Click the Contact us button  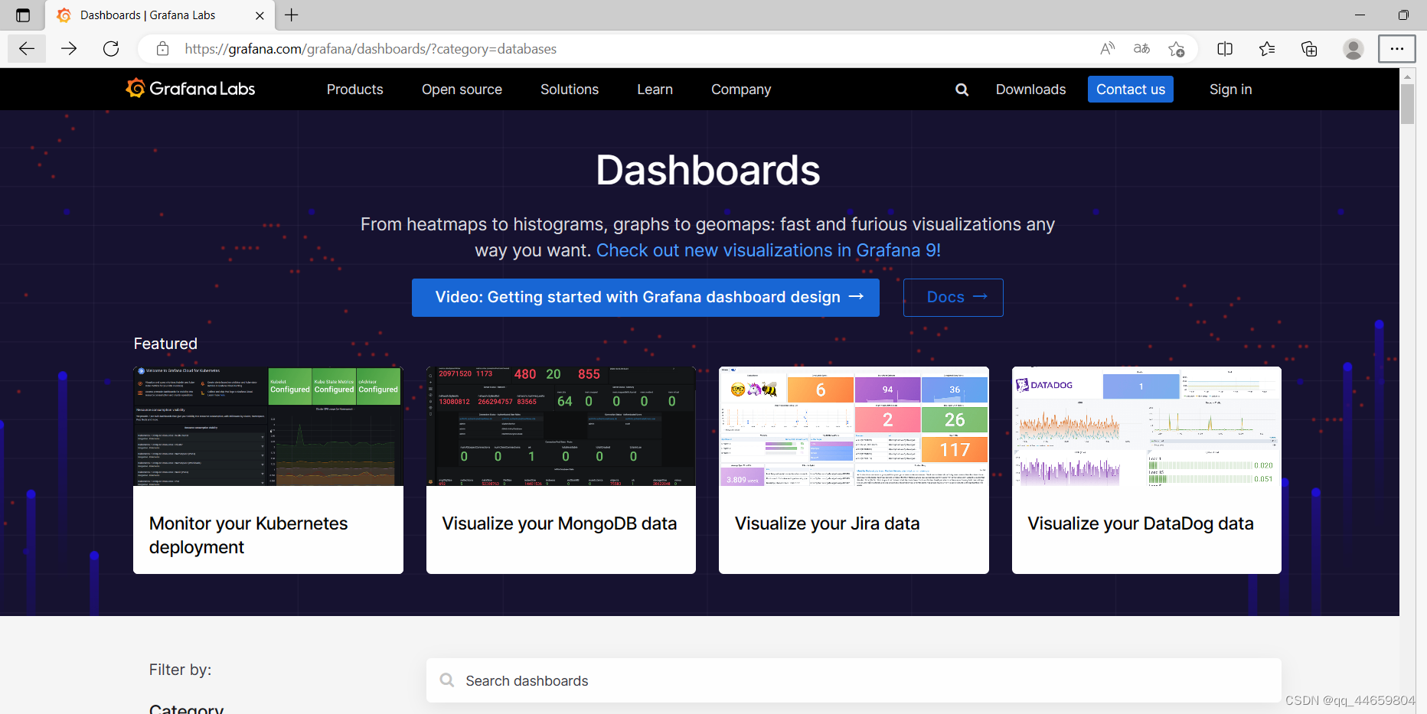point(1131,90)
